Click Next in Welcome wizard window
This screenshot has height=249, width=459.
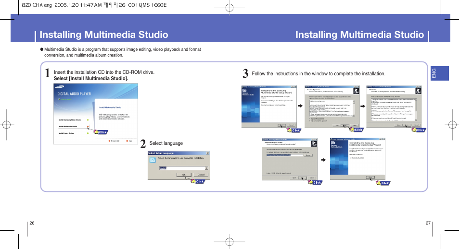[281, 125]
